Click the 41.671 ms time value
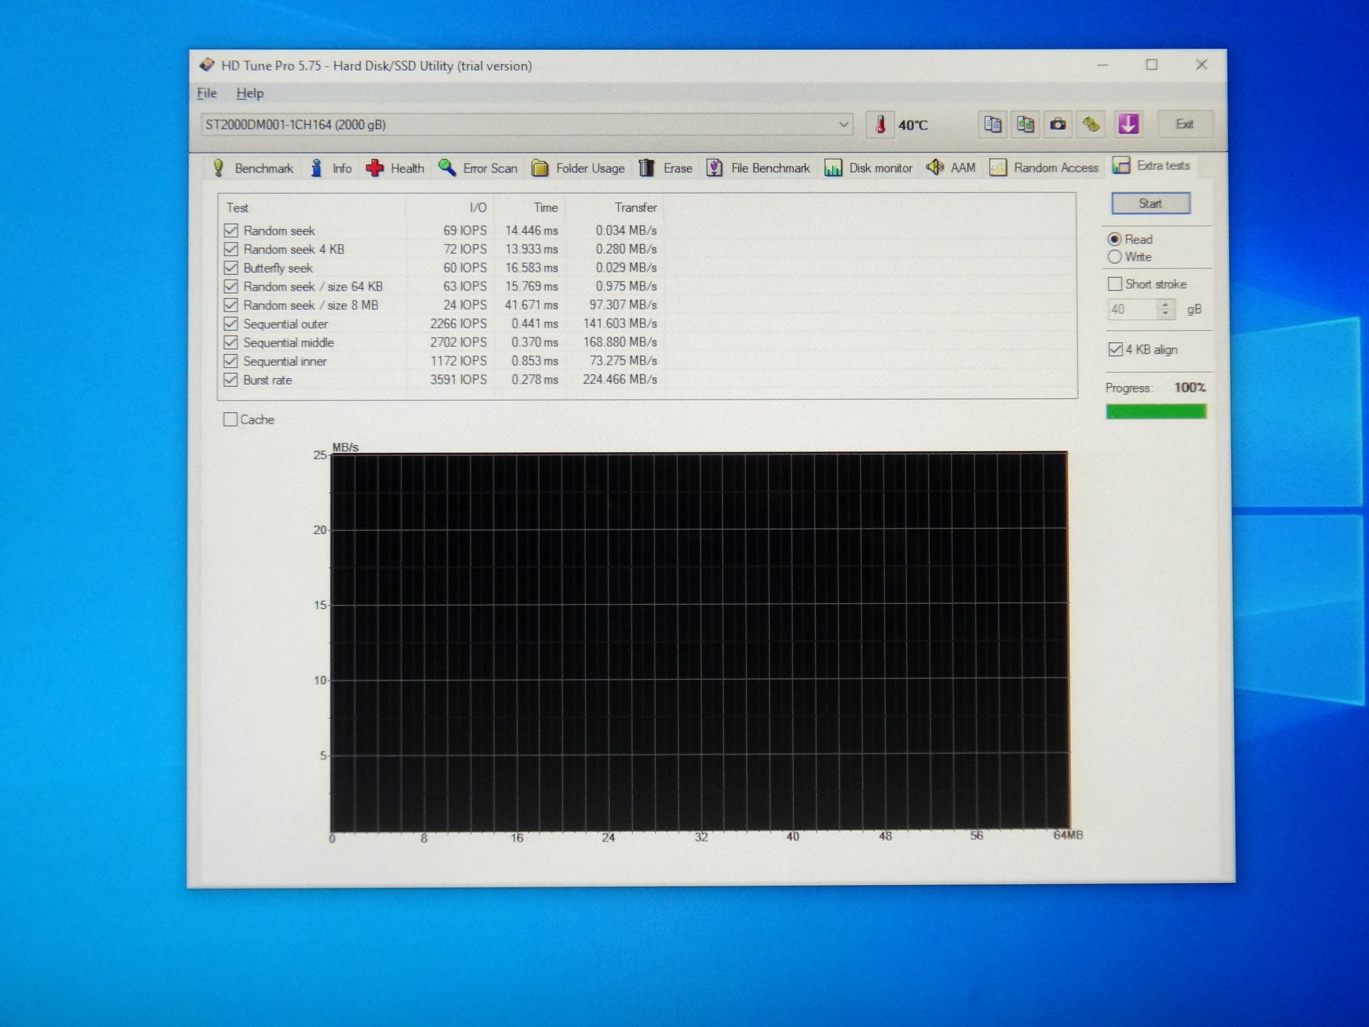This screenshot has height=1027, width=1369. (531, 305)
